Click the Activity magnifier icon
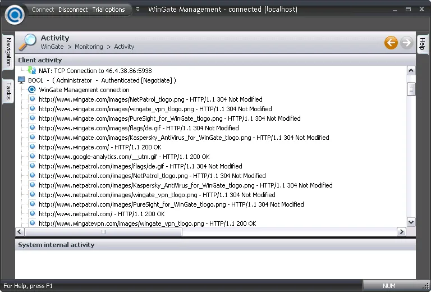431x292 pixels. (x=27, y=42)
